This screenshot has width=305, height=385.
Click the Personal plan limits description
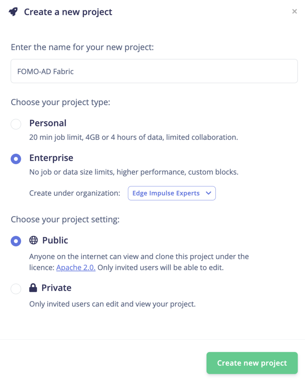tap(134, 137)
